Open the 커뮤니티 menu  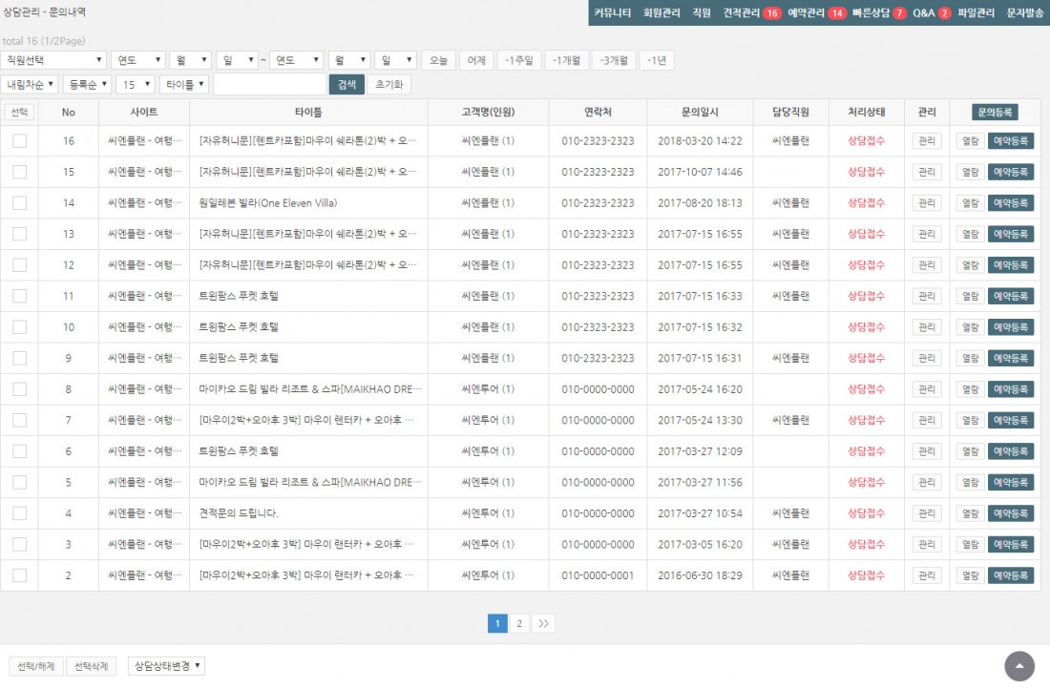[x=613, y=12]
